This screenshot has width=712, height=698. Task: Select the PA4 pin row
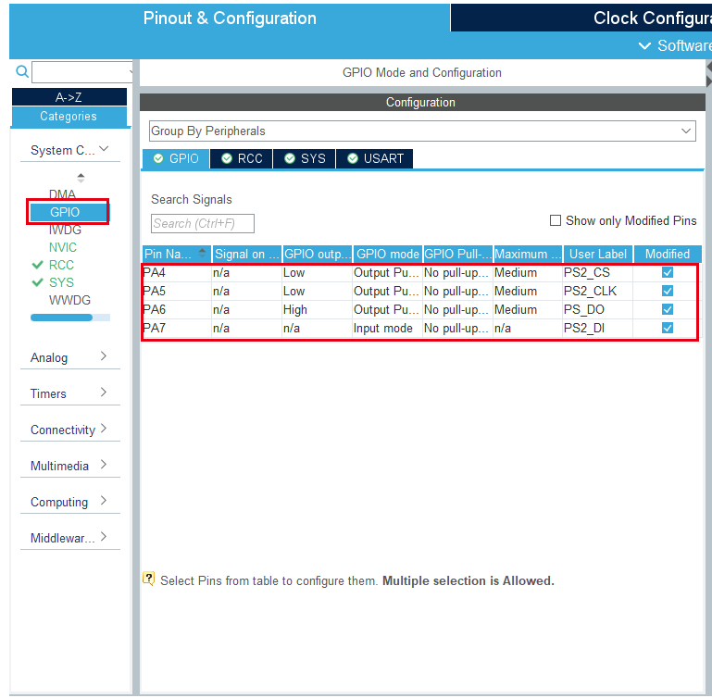click(x=420, y=272)
